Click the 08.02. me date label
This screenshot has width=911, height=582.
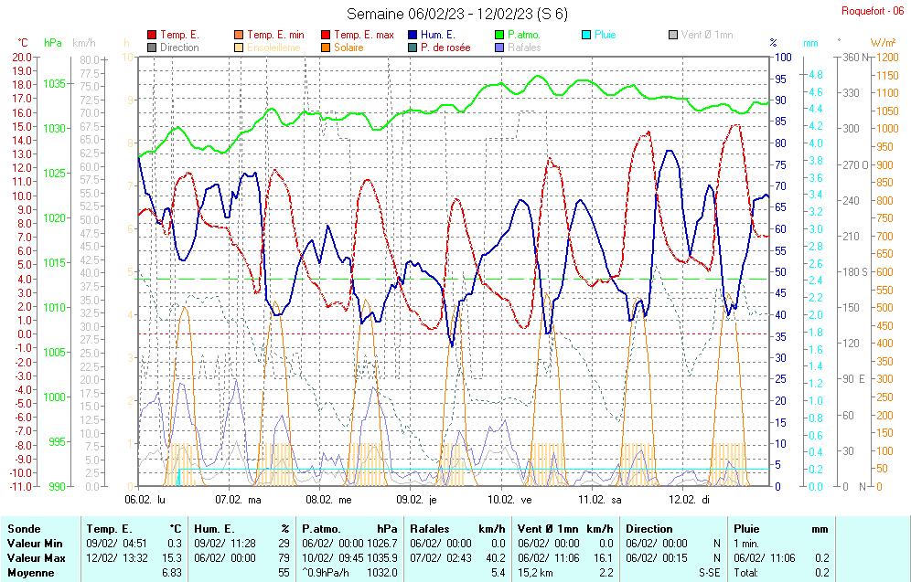tap(329, 500)
